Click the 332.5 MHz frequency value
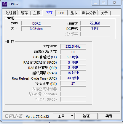Image resolution: width=123 pixels, height=124 pixels. [x=73, y=46]
